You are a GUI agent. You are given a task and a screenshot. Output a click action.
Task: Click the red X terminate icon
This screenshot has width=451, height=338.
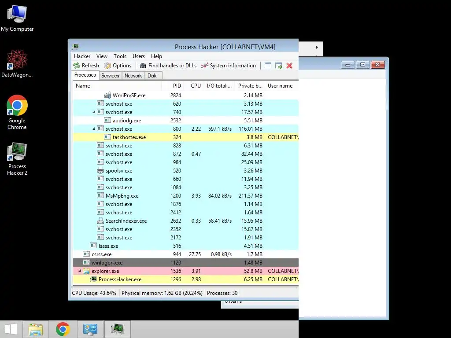click(x=289, y=66)
